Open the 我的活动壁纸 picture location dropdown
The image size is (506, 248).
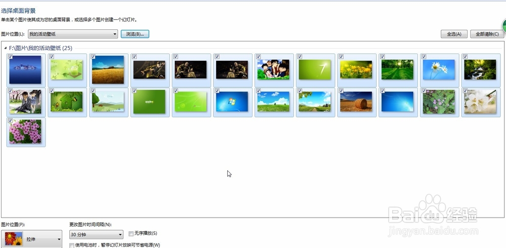[x=73, y=34]
